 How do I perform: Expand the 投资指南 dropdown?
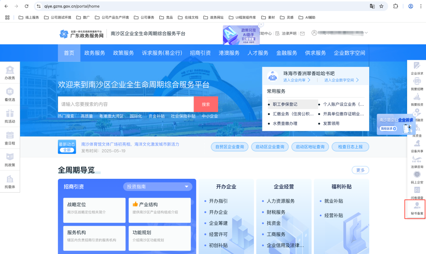pyautogui.click(x=157, y=186)
